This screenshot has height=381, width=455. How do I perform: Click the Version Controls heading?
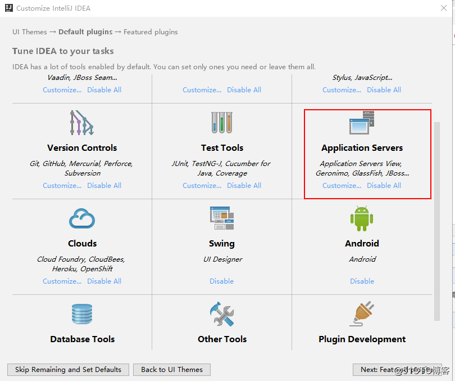(82, 147)
